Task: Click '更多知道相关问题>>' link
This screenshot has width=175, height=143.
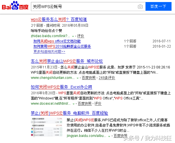Action: (x=49, y=52)
